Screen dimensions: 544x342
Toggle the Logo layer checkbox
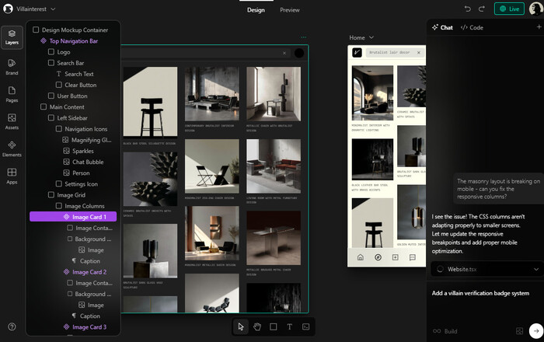point(51,52)
